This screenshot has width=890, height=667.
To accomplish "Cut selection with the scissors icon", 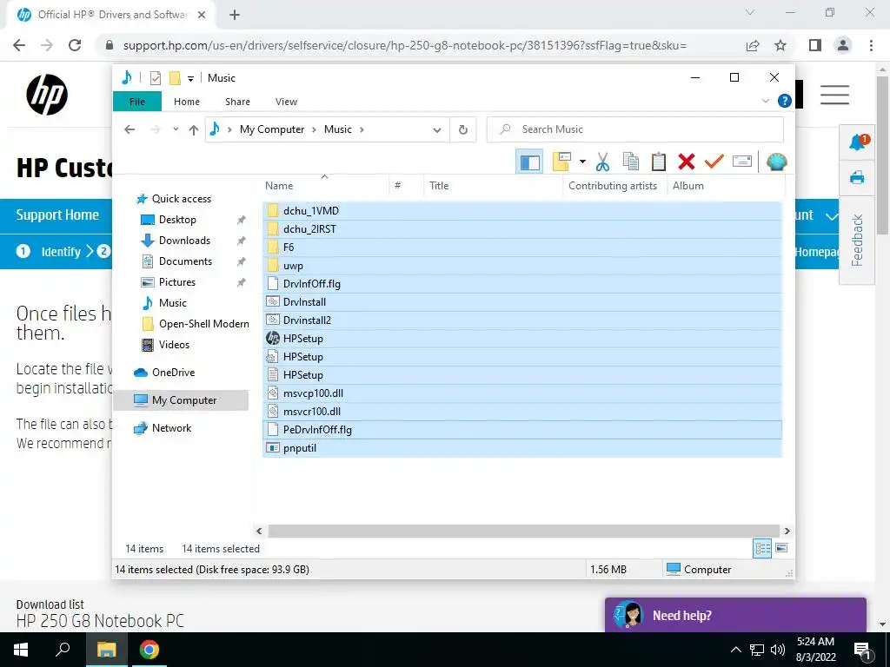I will 603,162.
